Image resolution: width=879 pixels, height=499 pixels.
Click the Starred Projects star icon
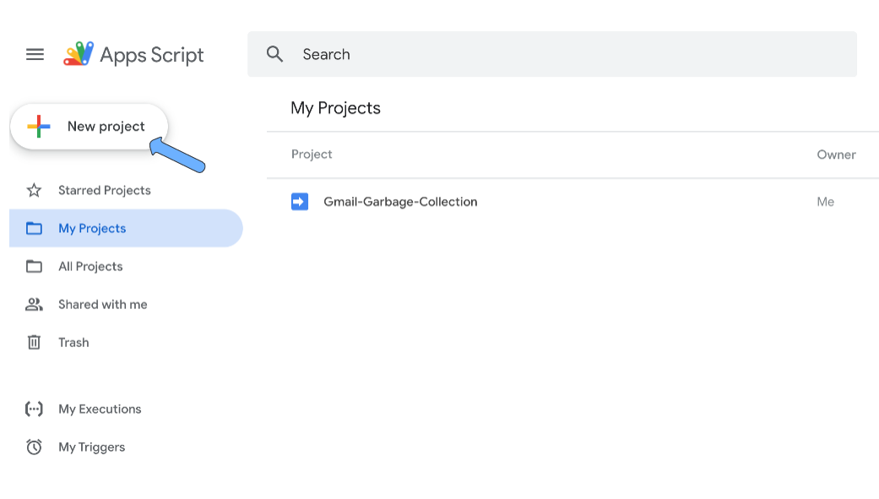tap(34, 191)
